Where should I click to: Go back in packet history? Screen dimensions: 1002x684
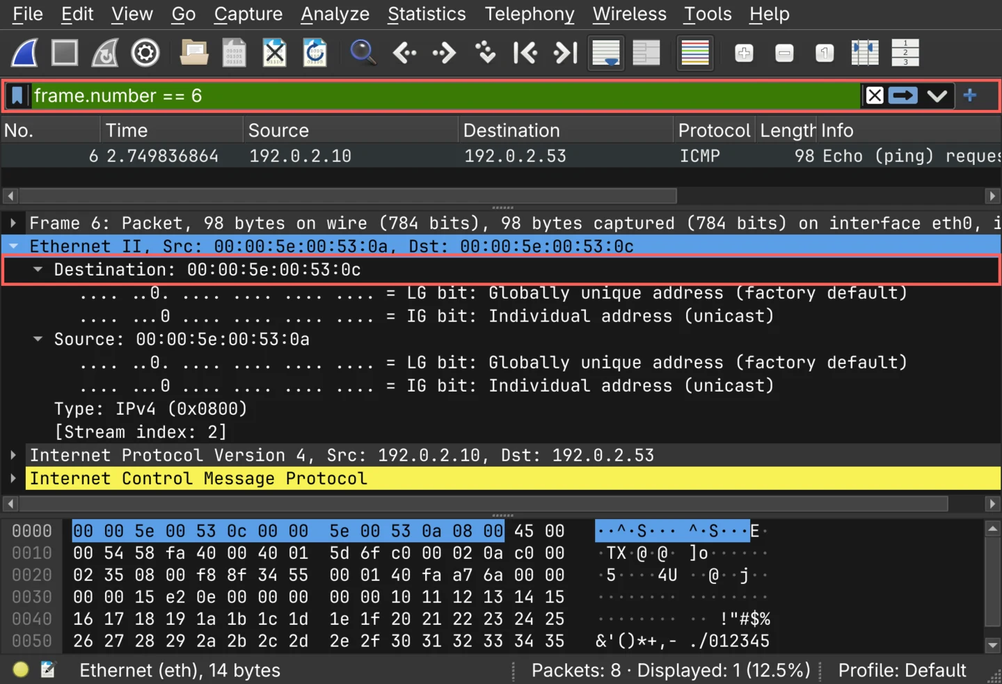pyautogui.click(x=404, y=53)
